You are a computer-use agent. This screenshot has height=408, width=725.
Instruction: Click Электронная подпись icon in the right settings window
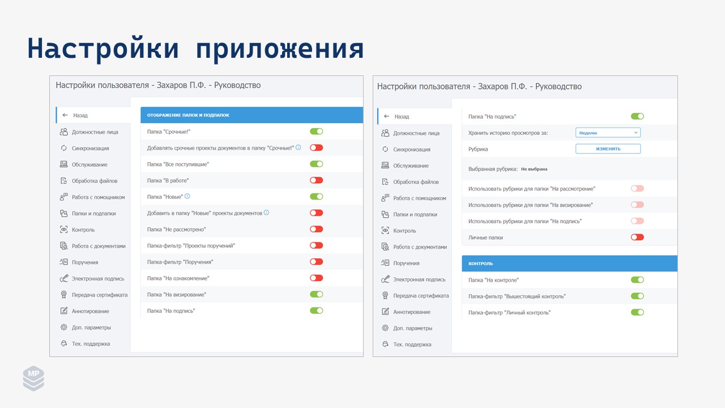point(385,279)
